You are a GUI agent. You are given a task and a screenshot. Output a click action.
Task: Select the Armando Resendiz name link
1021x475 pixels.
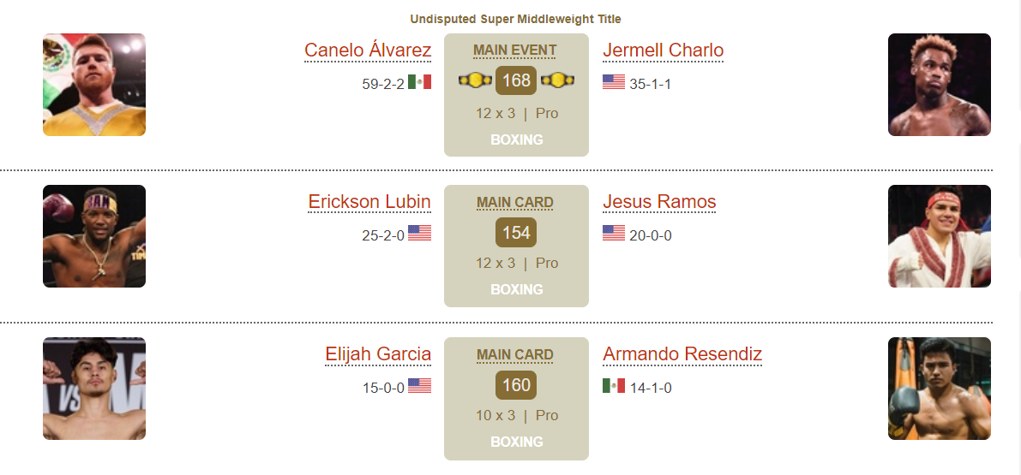click(x=682, y=354)
